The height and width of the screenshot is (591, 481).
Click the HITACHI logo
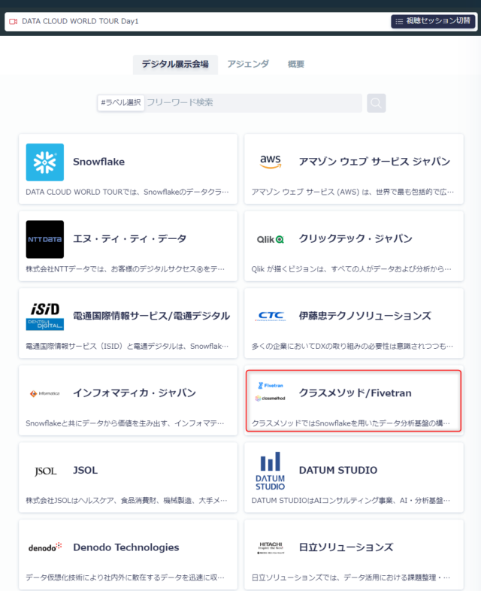coord(271,547)
